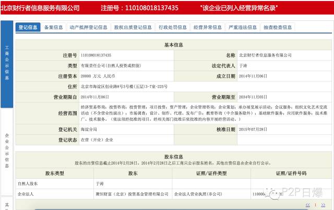Screen dimensions: 334x210
Task: Click shareholder 于涛 in shareholder table
Action: click(100, 183)
